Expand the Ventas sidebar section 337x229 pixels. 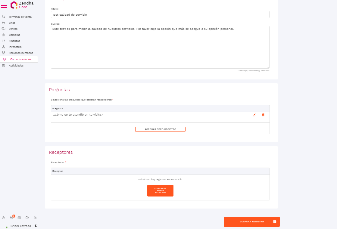(13, 29)
